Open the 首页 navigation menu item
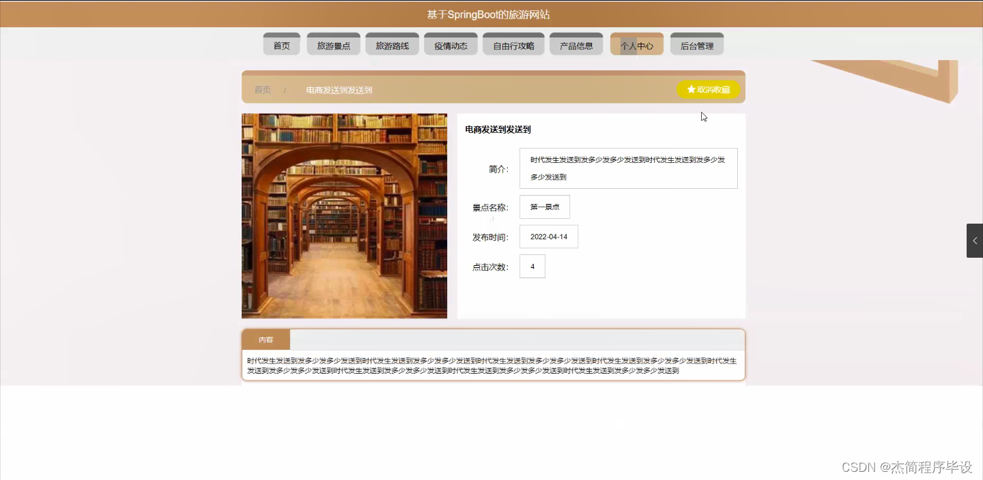This screenshot has width=983, height=480. (x=281, y=44)
